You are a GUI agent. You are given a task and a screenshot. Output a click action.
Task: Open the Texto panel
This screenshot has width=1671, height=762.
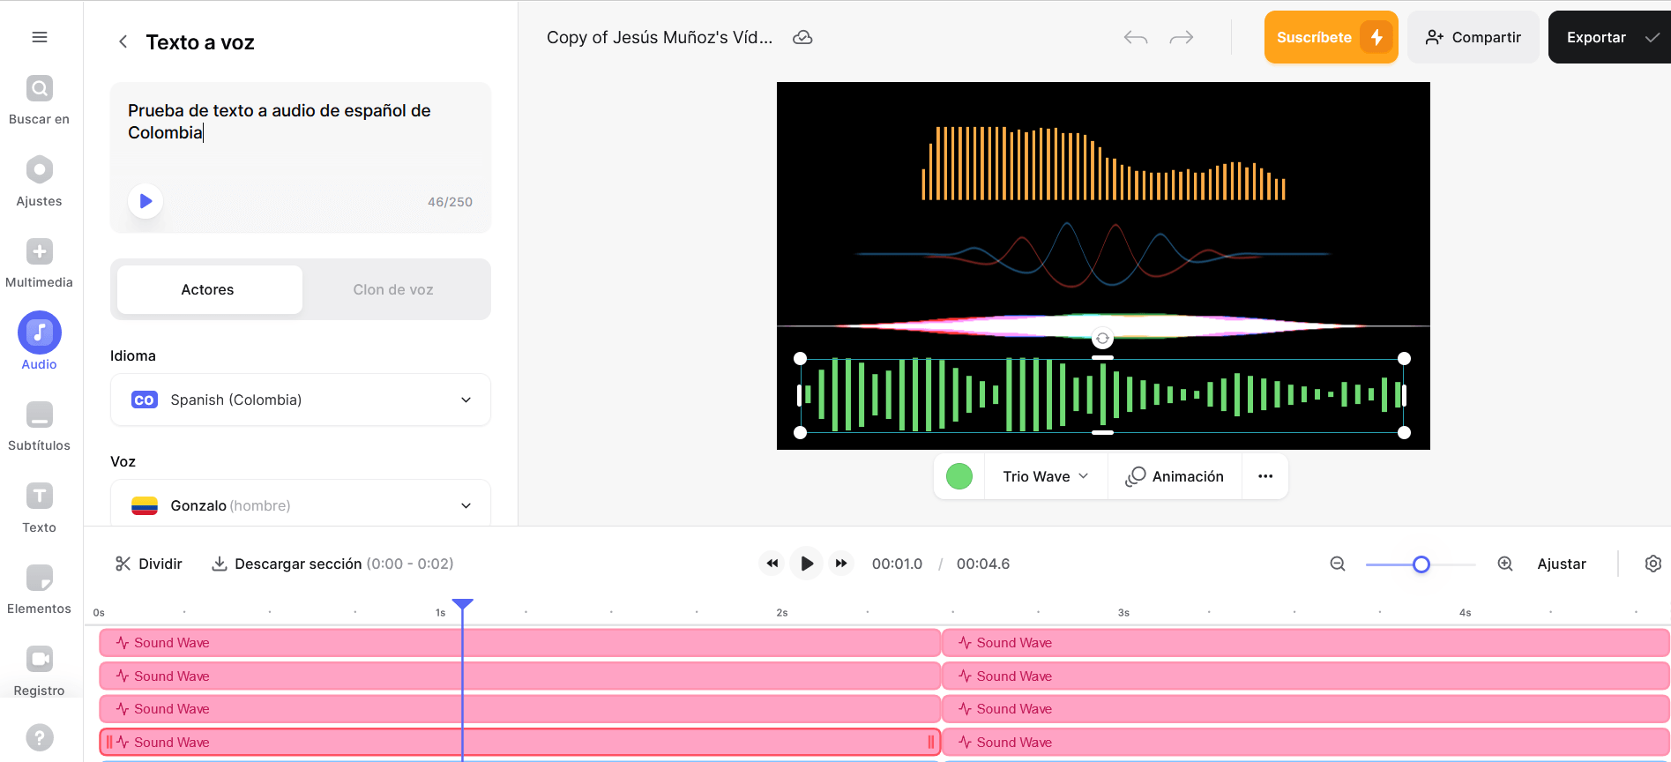click(x=39, y=508)
